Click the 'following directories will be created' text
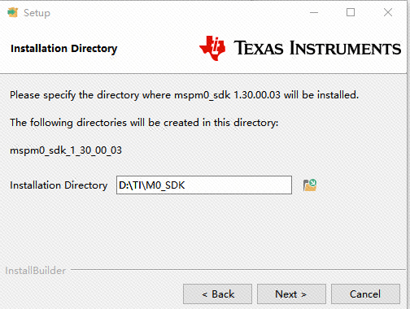Viewport: 410px width, 309px height. pyautogui.click(x=144, y=123)
